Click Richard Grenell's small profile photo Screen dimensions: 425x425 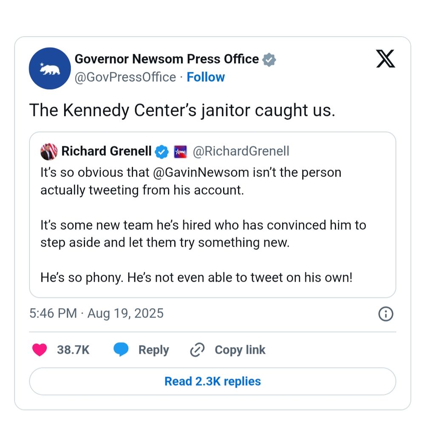pos(49,152)
